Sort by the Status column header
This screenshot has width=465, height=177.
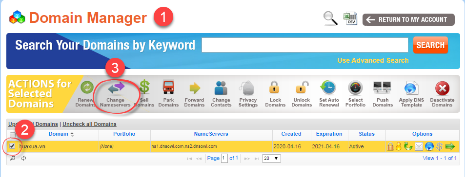366,134
